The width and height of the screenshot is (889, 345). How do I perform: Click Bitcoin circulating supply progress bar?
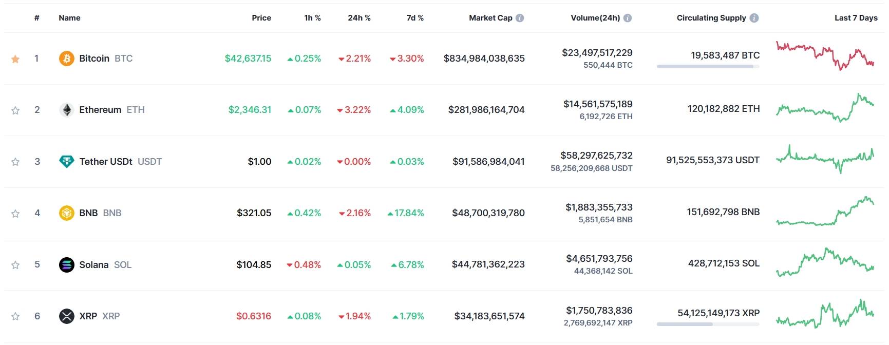click(x=708, y=66)
